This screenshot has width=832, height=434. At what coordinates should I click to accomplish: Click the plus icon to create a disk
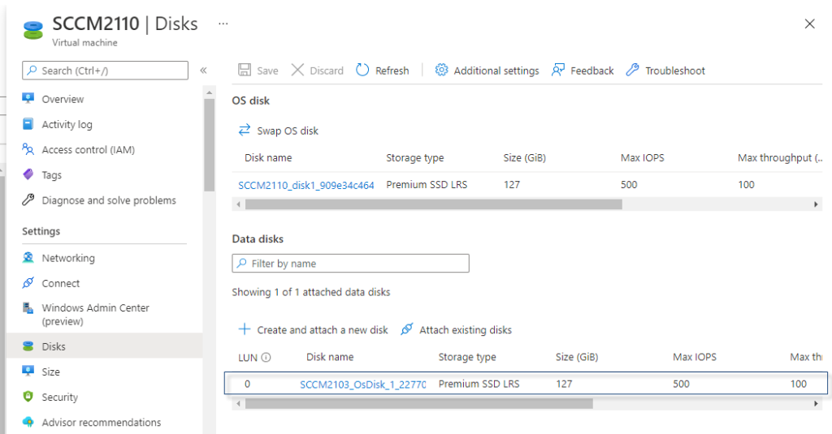(244, 329)
